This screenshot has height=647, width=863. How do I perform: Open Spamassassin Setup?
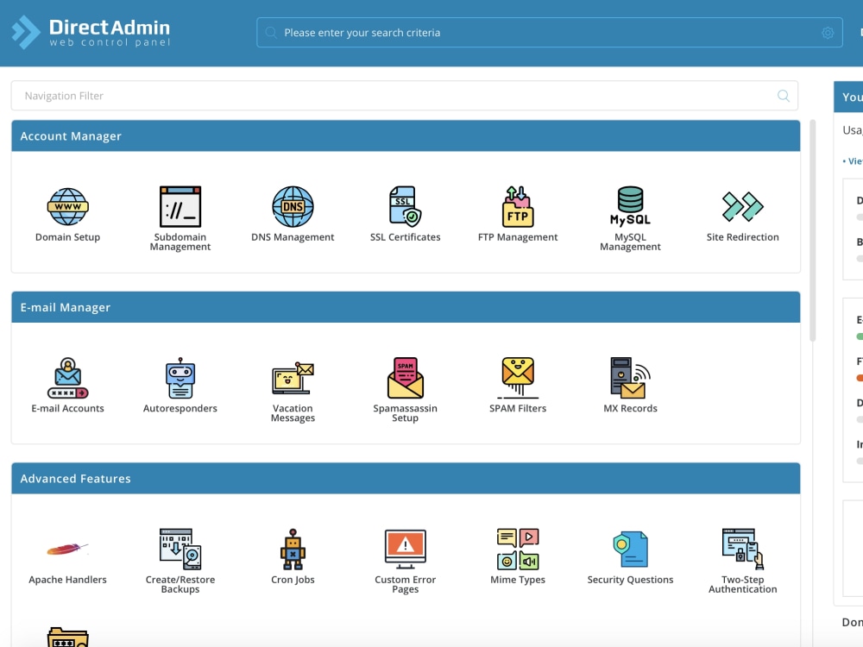(x=405, y=378)
